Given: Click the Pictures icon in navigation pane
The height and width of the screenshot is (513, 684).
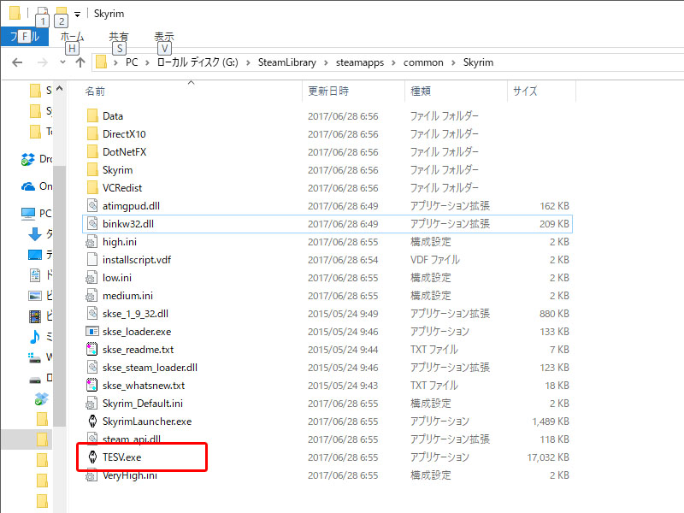Looking at the screenshot, I should [x=35, y=295].
